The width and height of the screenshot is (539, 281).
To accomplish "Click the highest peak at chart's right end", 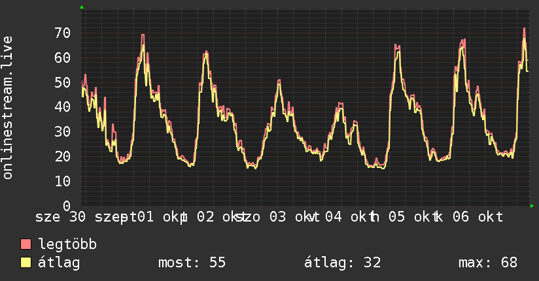I will click(524, 29).
